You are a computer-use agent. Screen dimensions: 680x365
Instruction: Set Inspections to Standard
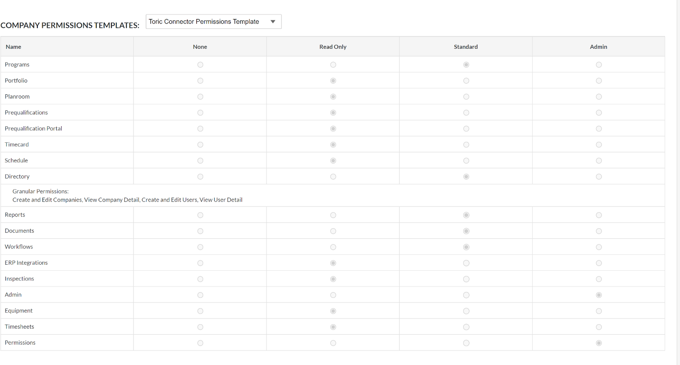466,279
